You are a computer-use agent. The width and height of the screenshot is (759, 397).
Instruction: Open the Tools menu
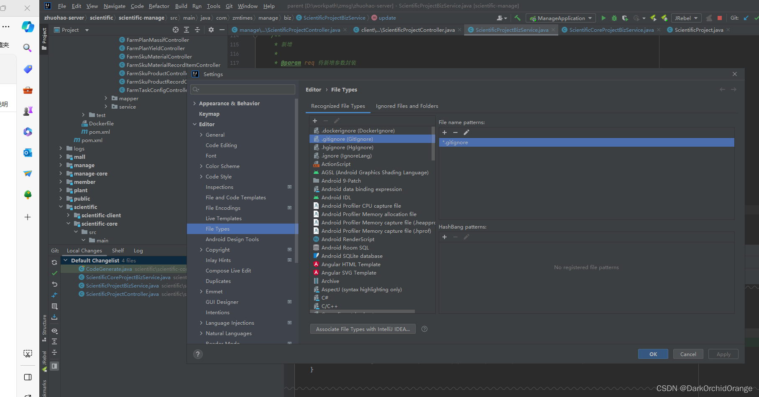click(x=213, y=6)
